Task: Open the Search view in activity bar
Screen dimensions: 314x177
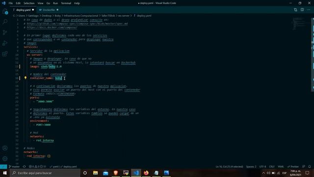Action: pyautogui.click(x=5, y=22)
